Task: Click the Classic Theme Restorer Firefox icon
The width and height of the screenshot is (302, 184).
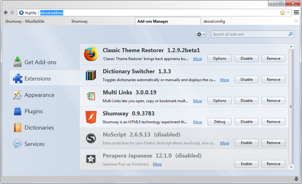Action: 91,54
